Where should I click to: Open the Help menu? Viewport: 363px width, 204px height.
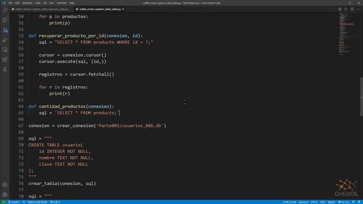coord(72,3)
